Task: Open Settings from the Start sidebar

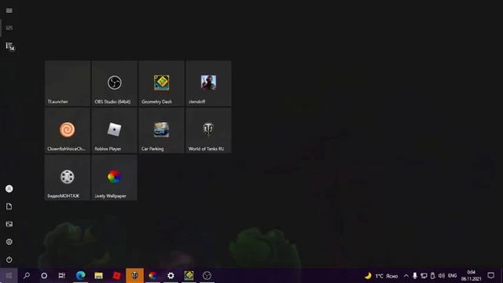Action: point(9,241)
